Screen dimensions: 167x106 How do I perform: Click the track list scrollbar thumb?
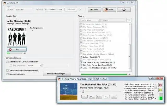130,56
